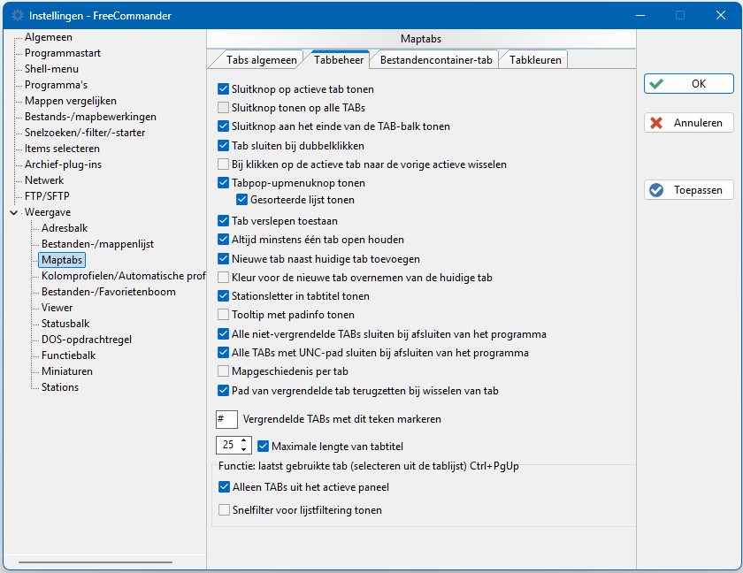Toggle 'Maximale lengte van tabtitel' checkbox

(263, 446)
